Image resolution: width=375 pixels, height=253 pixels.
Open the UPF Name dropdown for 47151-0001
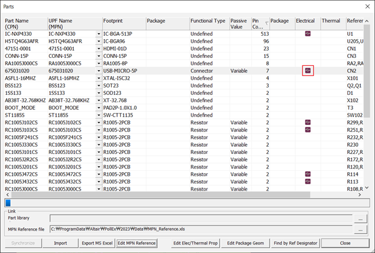point(99,48)
